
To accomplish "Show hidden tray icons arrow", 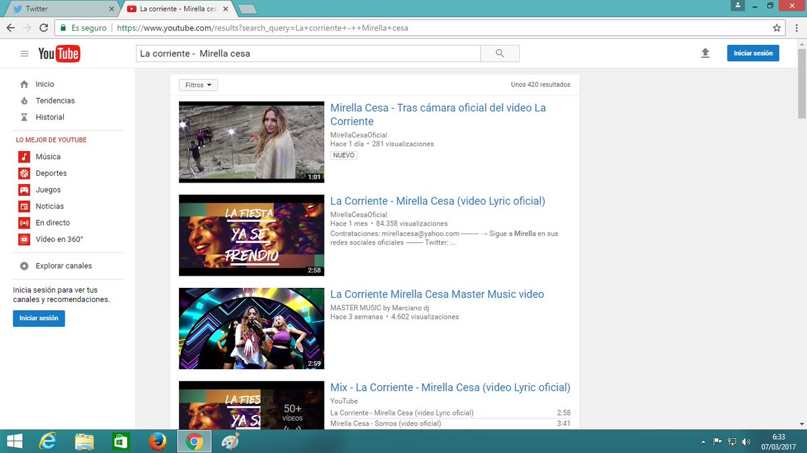I will click(x=703, y=442).
